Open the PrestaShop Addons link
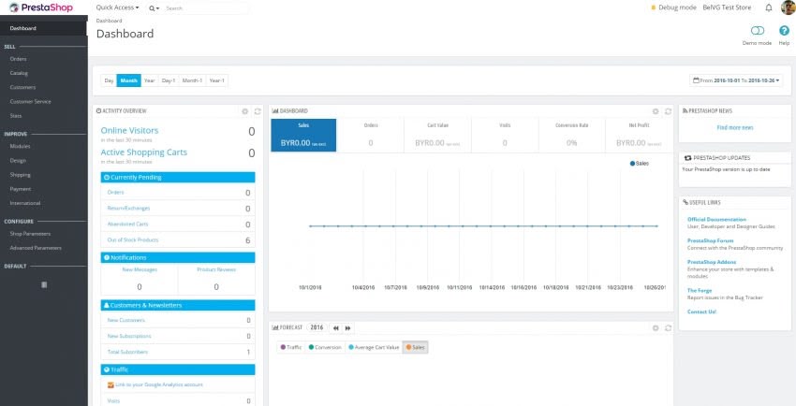Viewport: 796px width, 406px height. [x=713, y=262]
